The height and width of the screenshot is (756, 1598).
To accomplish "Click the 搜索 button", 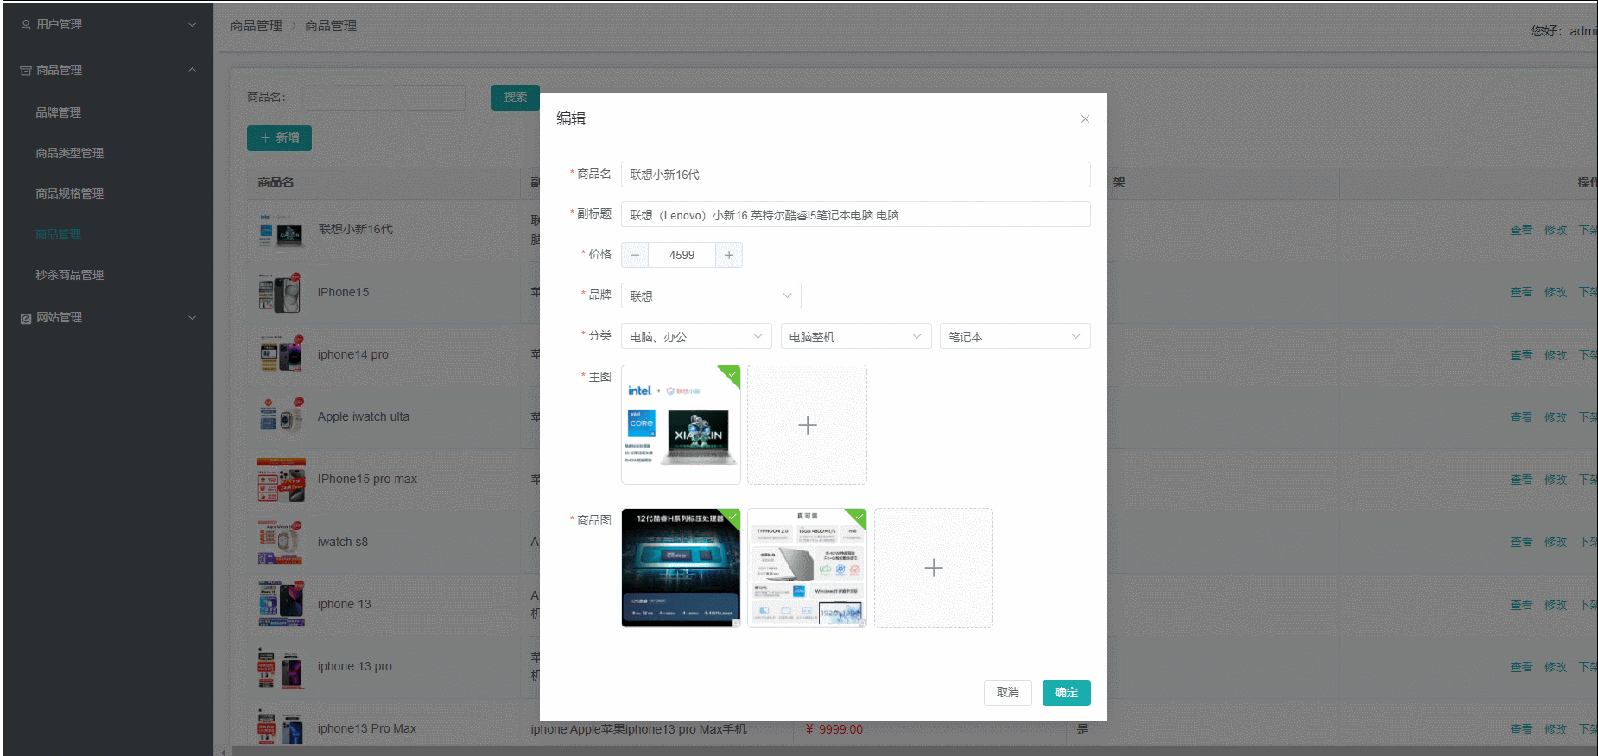I will [x=516, y=98].
